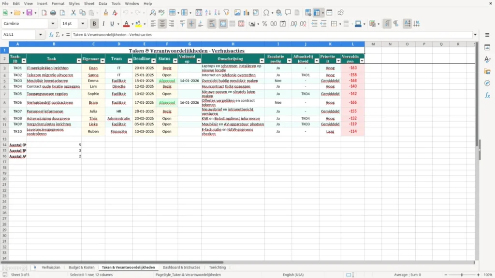This screenshot has width=495, height=278.
Task: Adjust the zoom slider in status bar
Action: point(462,275)
